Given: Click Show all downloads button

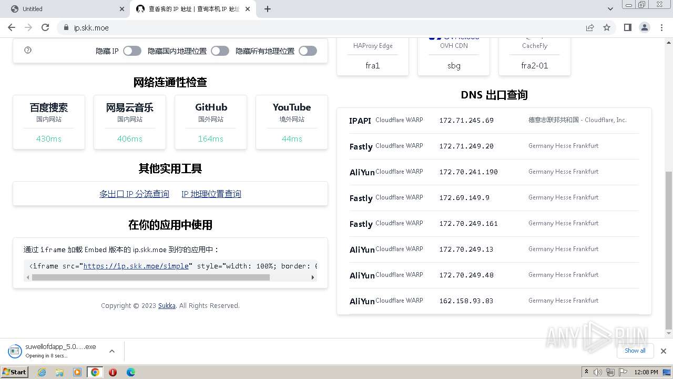Looking at the screenshot, I should click(x=635, y=351).
